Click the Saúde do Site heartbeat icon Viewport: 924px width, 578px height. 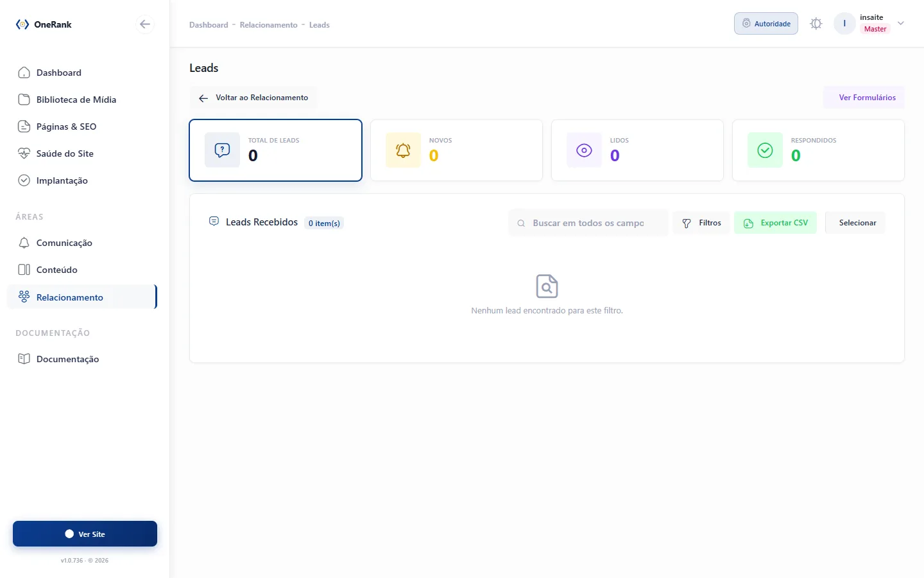24,153
